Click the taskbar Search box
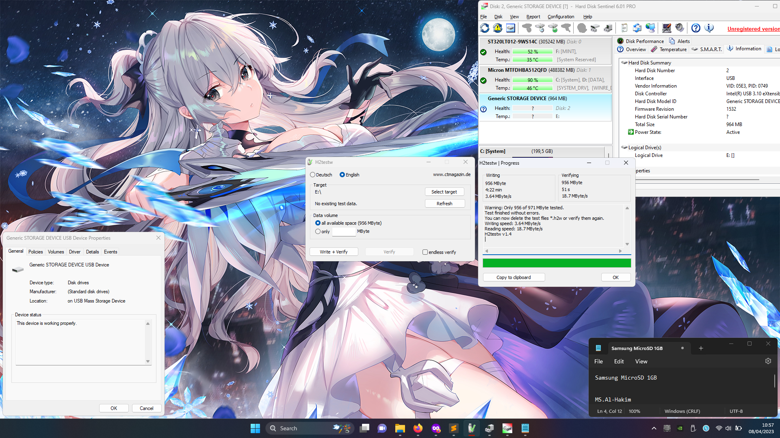The width and height of the screenshot is (780, 438). 310,428
